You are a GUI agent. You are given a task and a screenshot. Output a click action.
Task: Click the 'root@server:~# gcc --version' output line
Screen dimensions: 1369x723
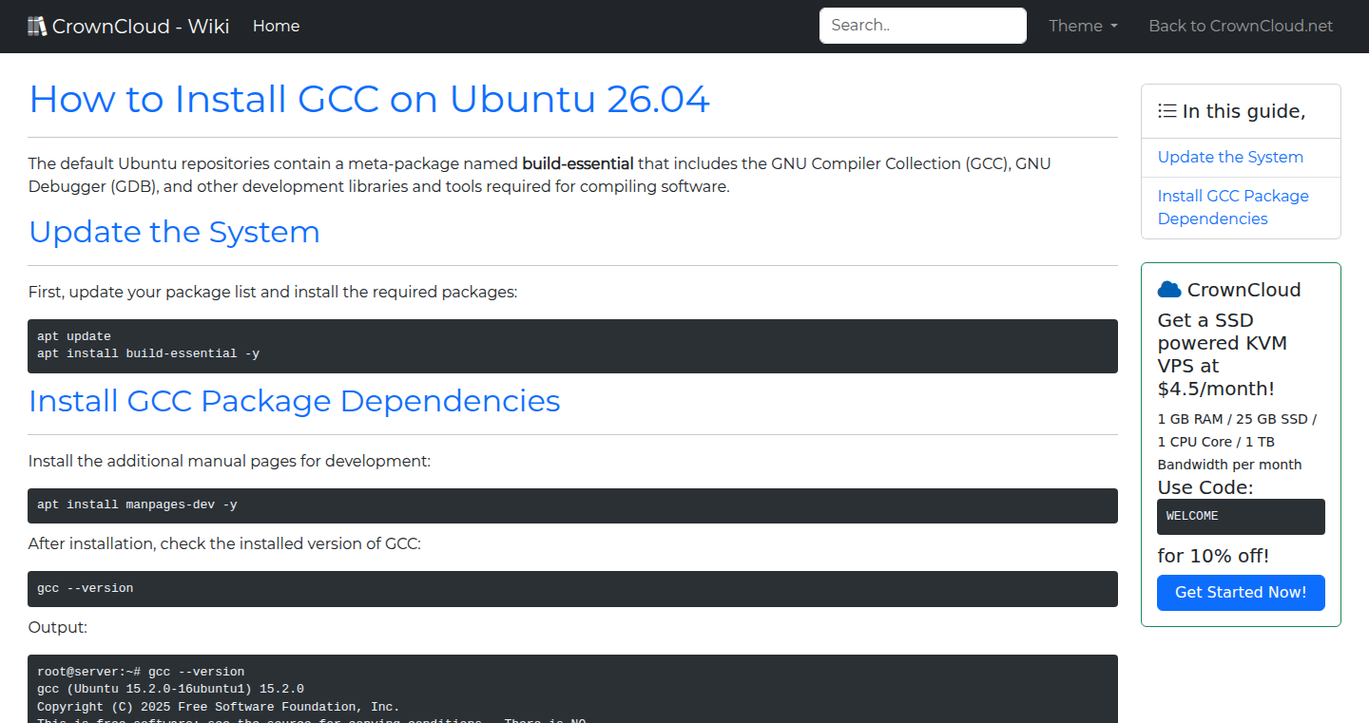click(141, 672)
